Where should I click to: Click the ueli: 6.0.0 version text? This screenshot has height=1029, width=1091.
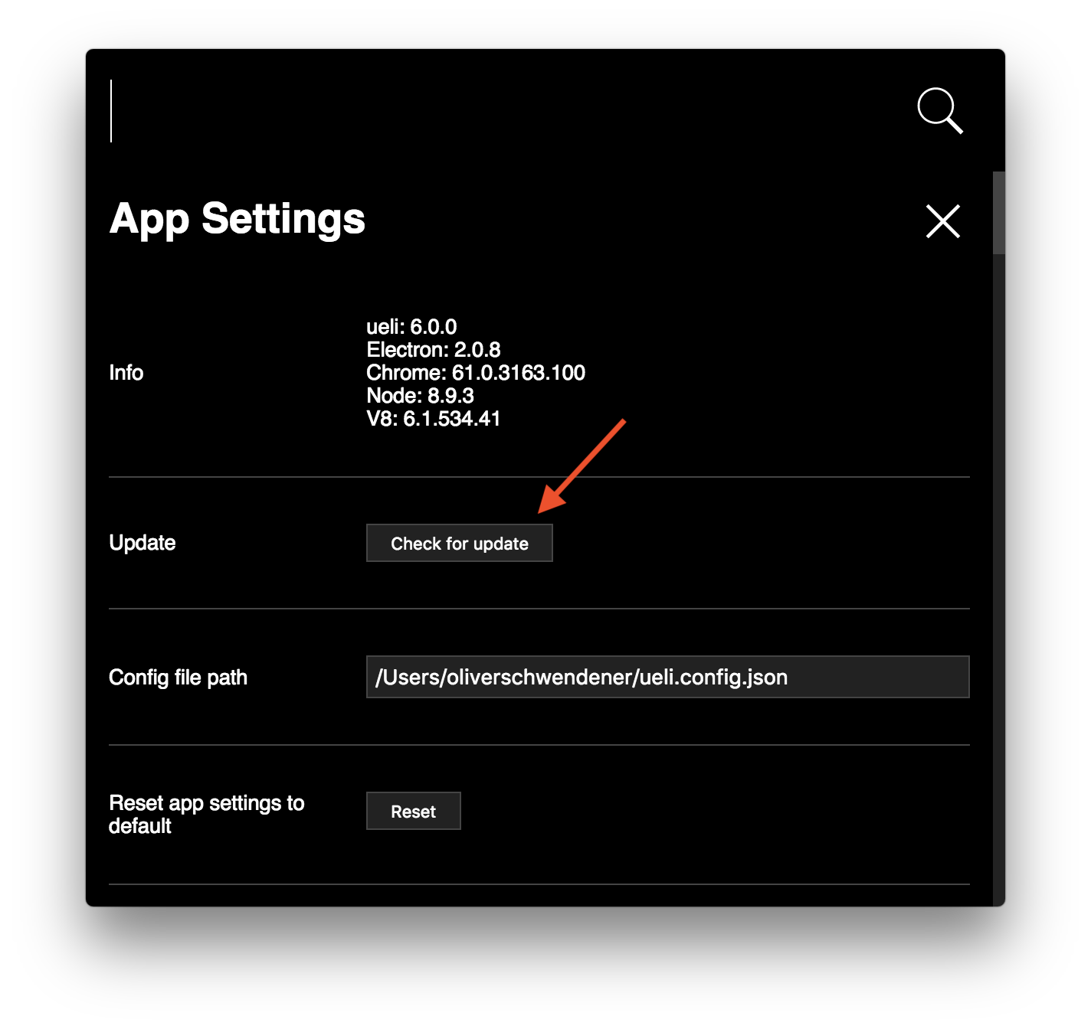pyautogui.click(x=411, y=327)
